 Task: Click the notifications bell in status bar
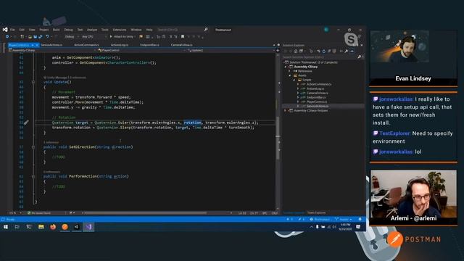coord(360,219)
